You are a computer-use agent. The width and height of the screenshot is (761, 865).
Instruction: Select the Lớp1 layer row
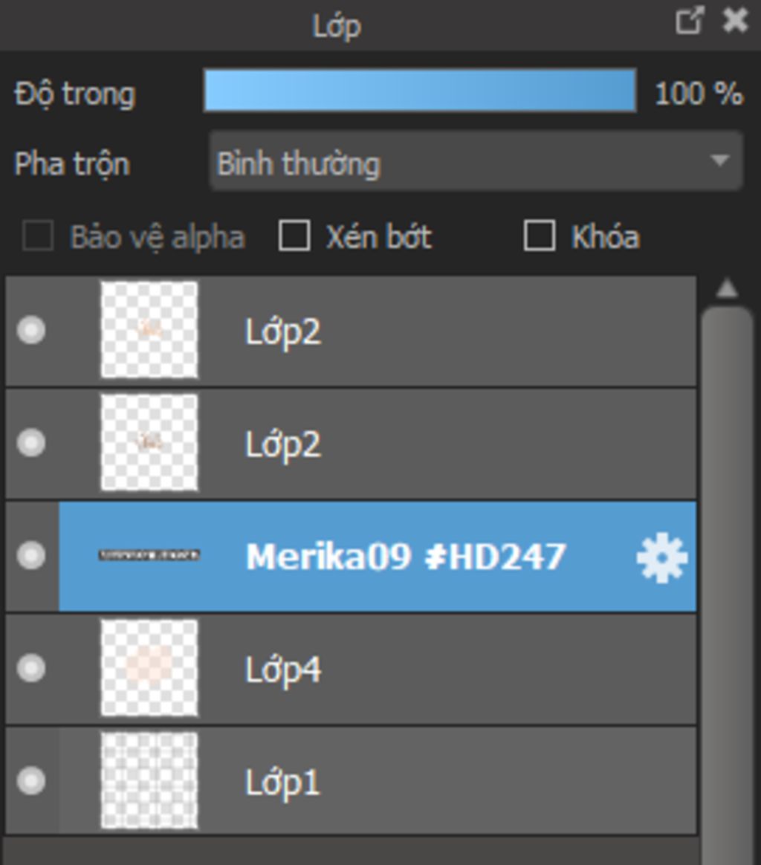coord(351,781)
